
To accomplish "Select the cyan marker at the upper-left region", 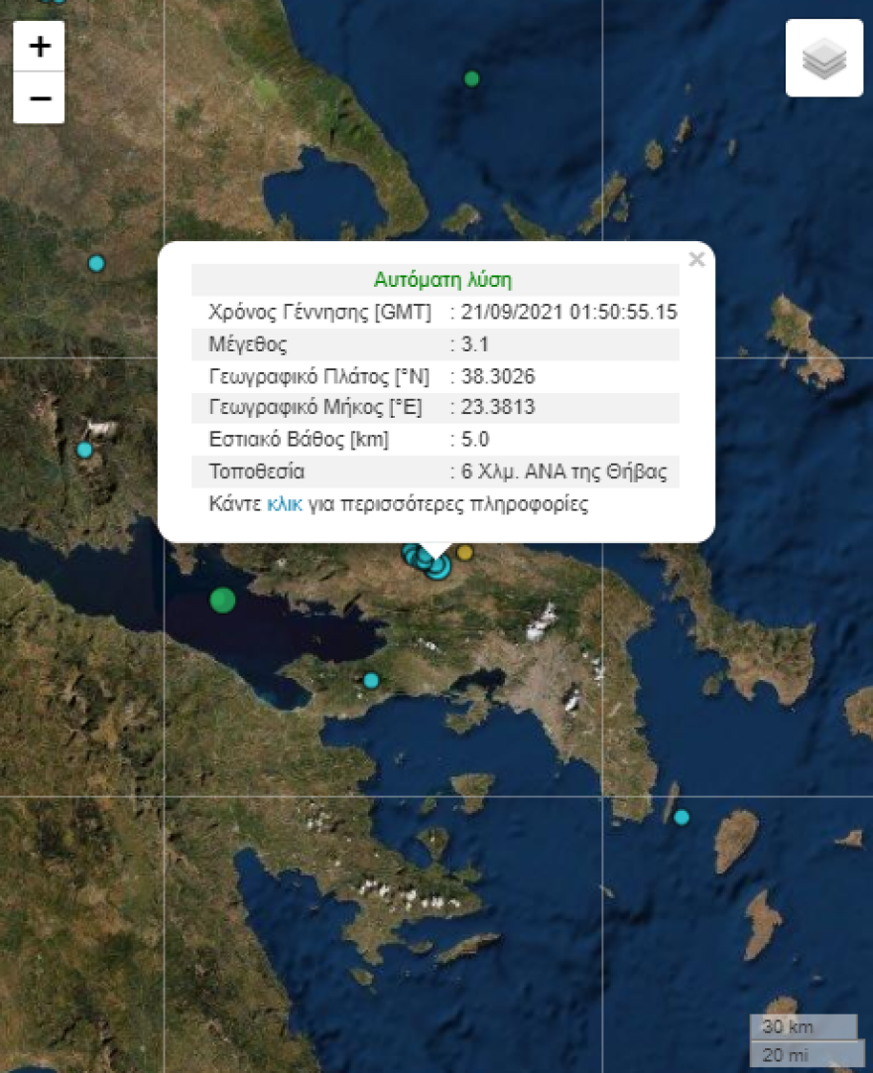I will pyautogui.click(x=95, y=262).
